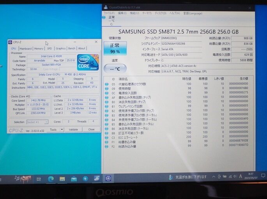
Task: Click the Close button in CPU-Z
Action: pos(91,130)
